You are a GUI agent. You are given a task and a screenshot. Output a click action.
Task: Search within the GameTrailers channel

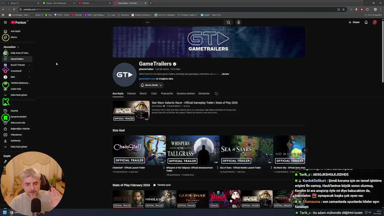click(216, 94)
